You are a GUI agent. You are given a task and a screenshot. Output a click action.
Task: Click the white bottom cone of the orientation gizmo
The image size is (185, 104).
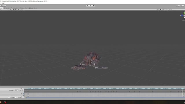click(x=184, y=17)
